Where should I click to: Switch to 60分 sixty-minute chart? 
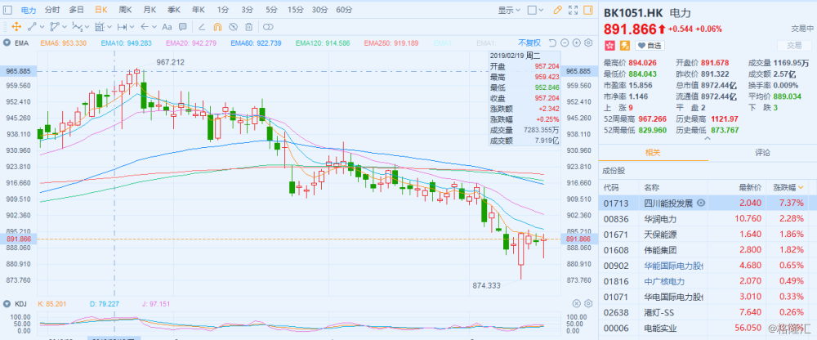pos(344,10)
